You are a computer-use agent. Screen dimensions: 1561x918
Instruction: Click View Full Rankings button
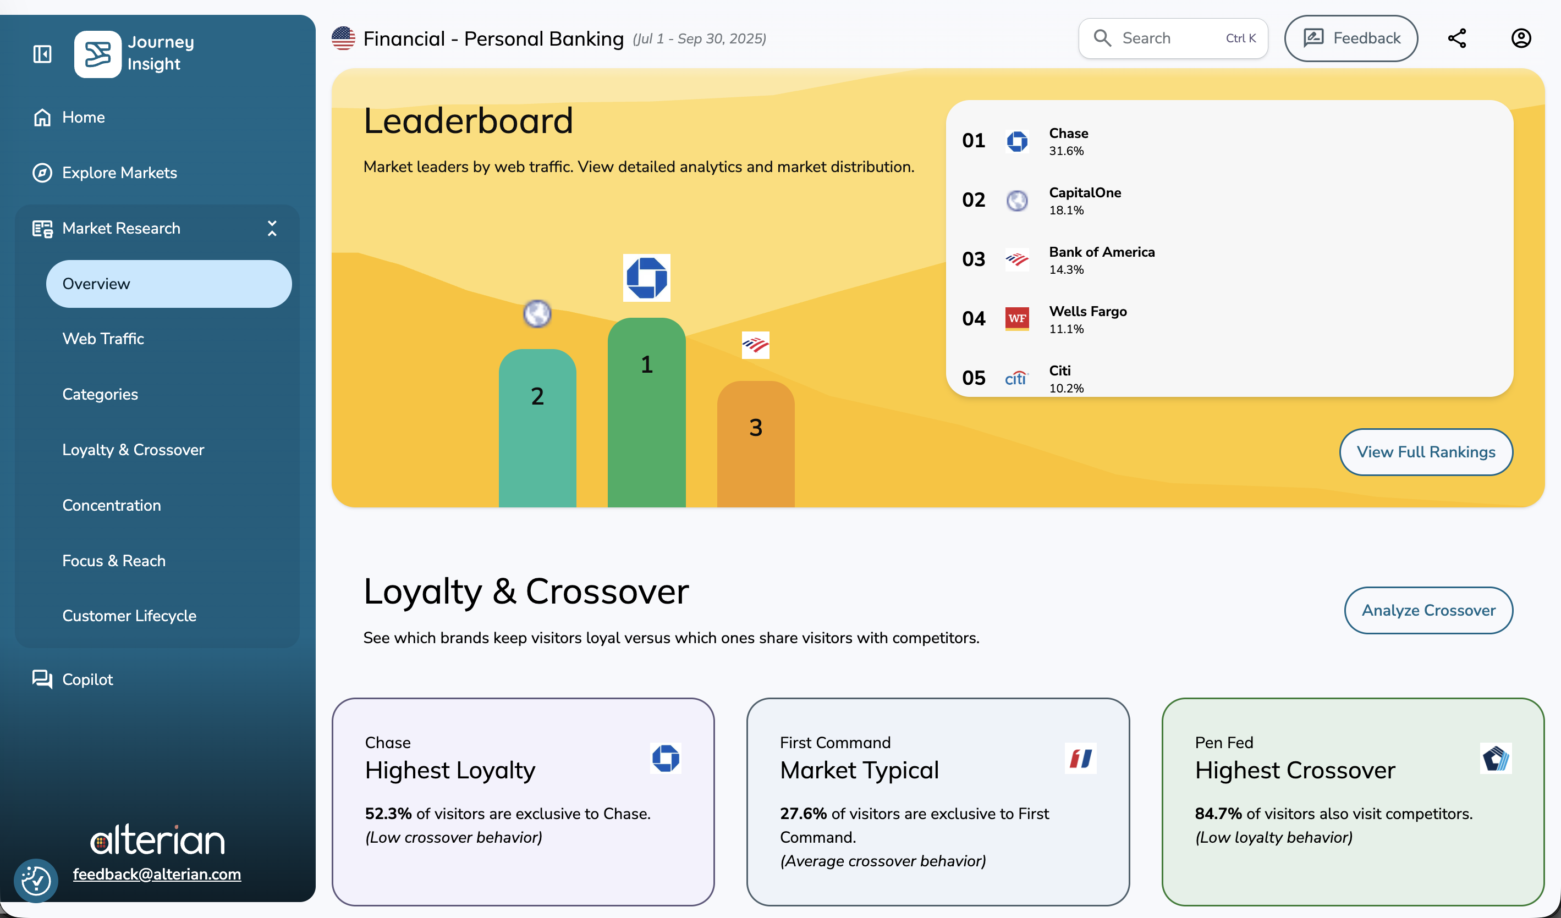coord(1425,452)
